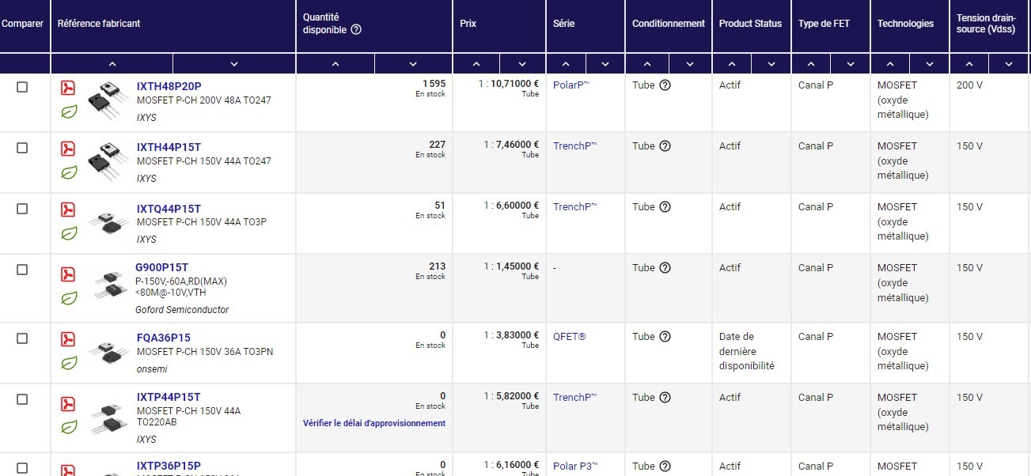Click the green leaf icon for IXTH48P20P
1031x476 pixels.
70,111
